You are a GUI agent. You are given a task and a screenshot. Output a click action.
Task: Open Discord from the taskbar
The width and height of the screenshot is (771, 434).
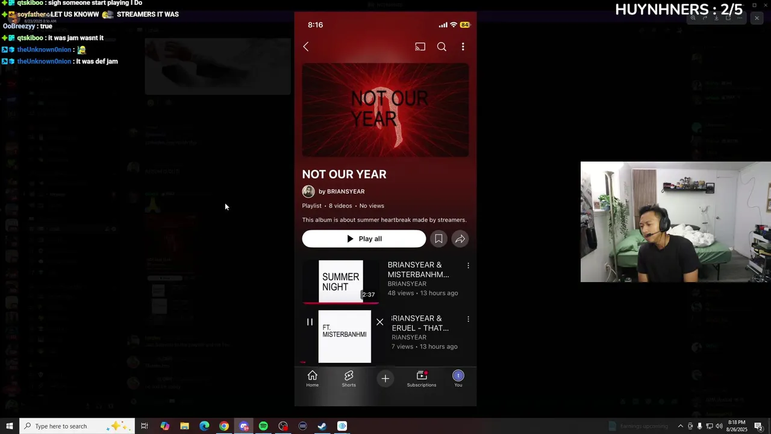tap(244, 426)
